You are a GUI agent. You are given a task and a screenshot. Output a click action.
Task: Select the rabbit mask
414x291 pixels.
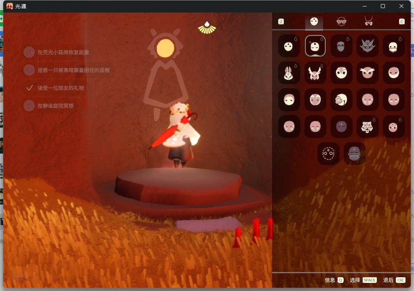289,73
